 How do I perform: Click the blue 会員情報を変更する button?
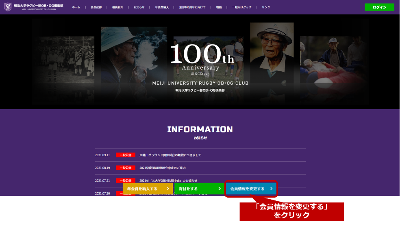pyautogui.click(x=251, y=189)
